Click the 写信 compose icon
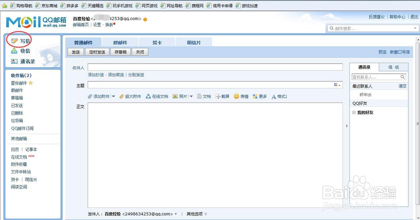Screen dimensions: 420x220 (x=14, y=41)
